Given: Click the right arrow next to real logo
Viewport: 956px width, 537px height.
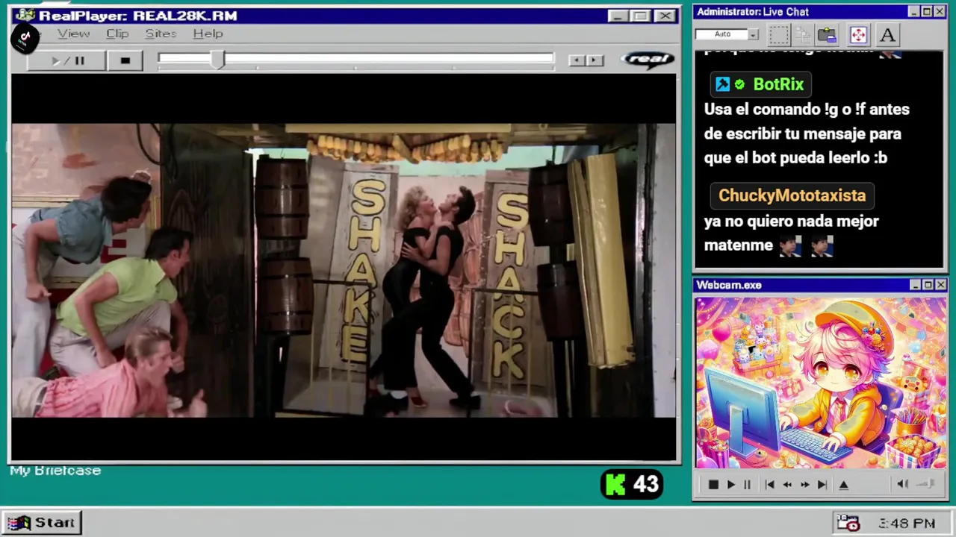Looking at the screenshot, I should pyautogui.click(x=595, y=60).
